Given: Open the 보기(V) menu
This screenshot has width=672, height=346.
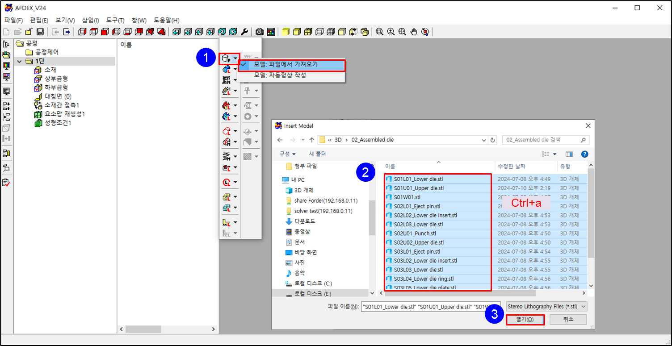Looking at the screenshot, I should [x=65, y=21].
